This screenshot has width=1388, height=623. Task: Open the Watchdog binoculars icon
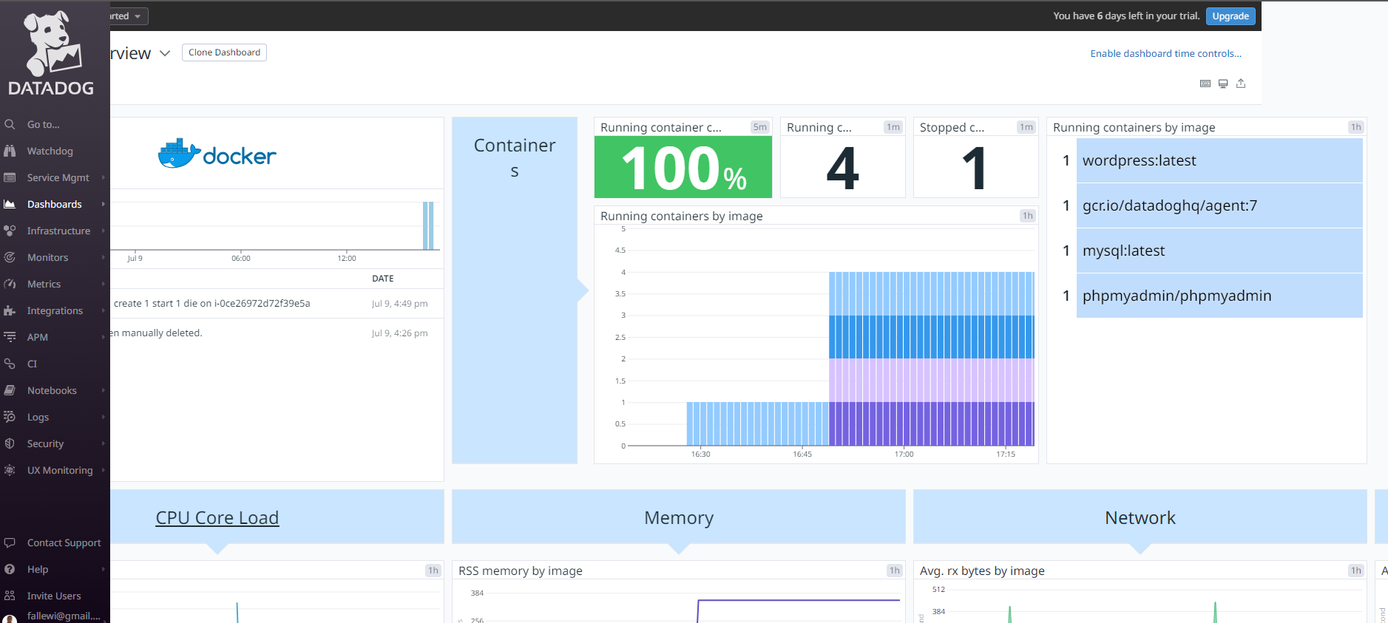pos(10,151)
